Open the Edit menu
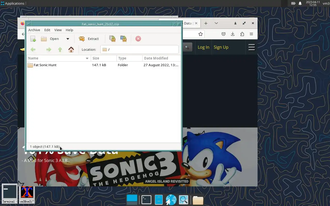330x206 pixels. (x=47, y=30)
